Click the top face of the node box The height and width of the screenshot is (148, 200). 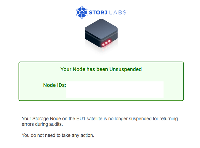click(x=101, y=28)
